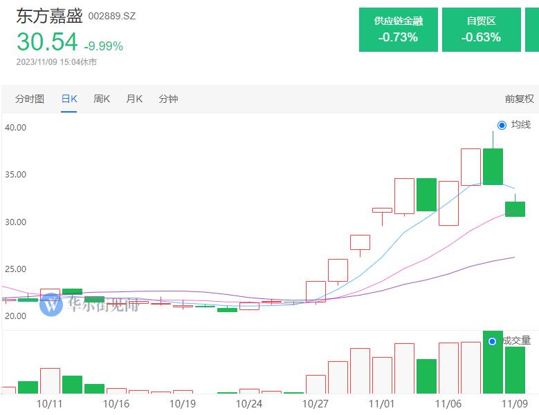Click the 11/01 date axis label
The image size is (539, 415).
(x=381, y=404)
